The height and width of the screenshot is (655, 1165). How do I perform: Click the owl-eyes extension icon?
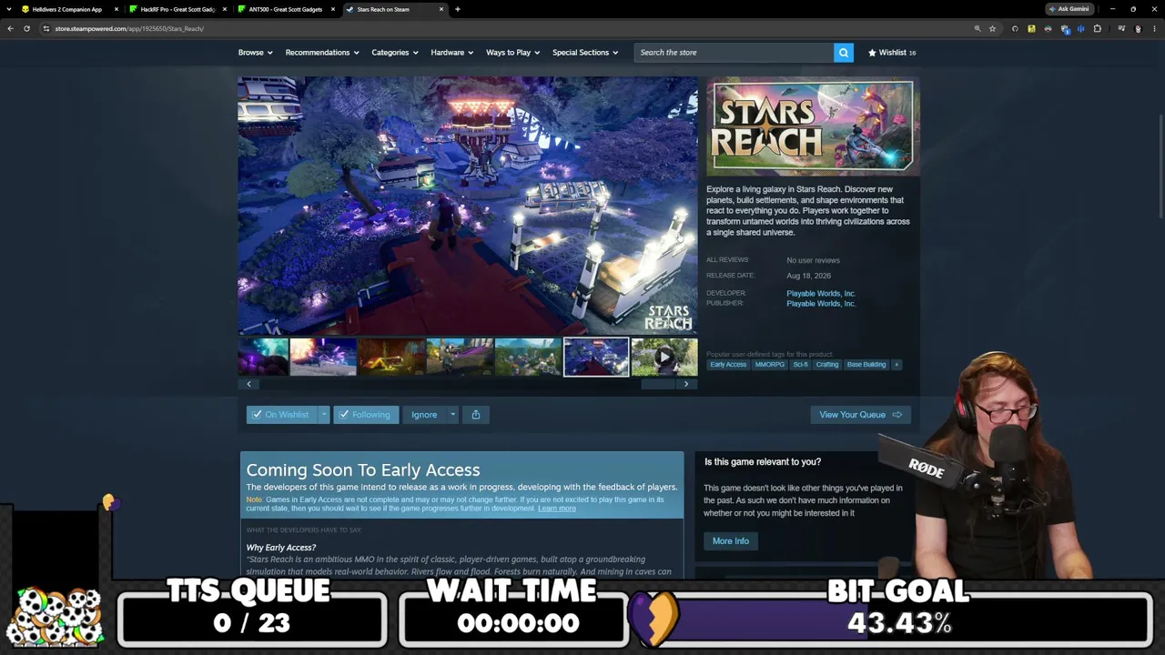1048,28
